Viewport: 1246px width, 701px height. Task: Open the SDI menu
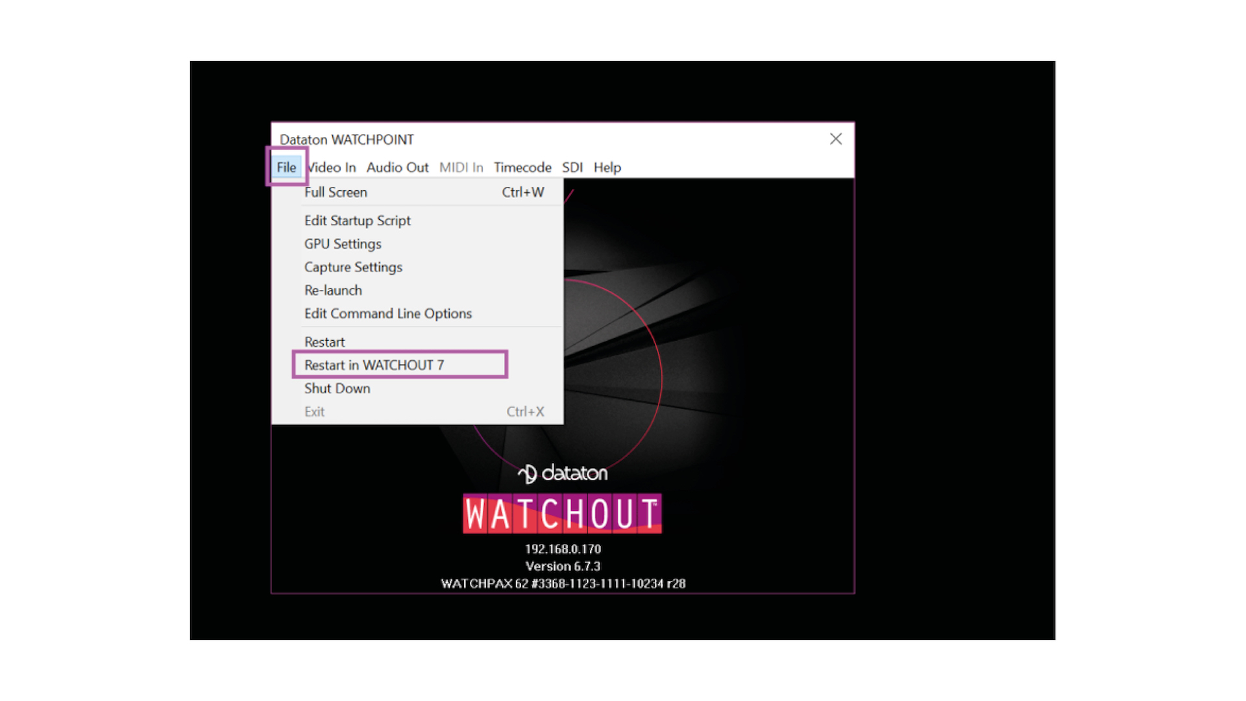point(572,167)
